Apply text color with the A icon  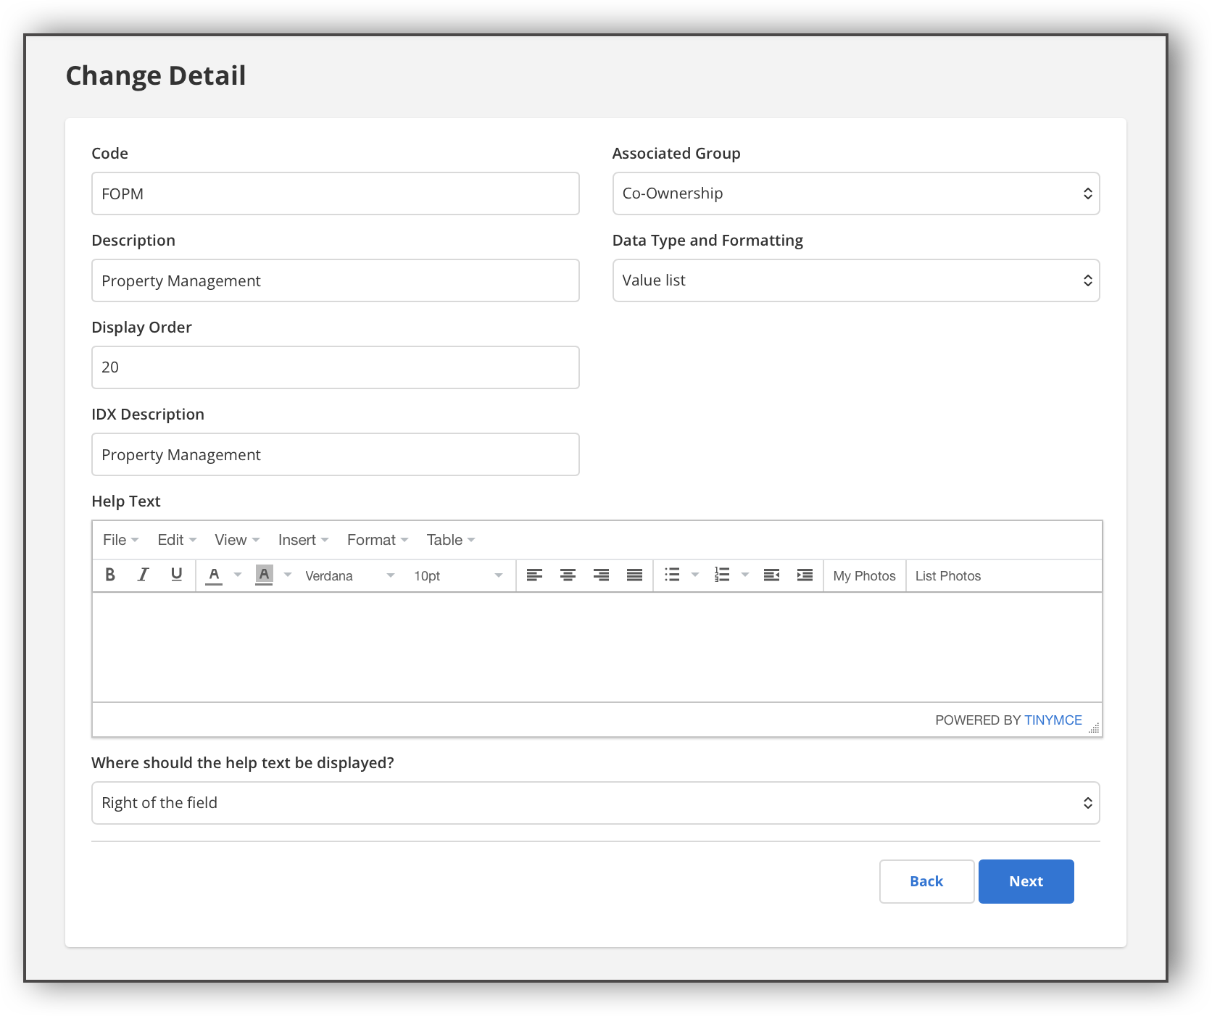[214, 575]
